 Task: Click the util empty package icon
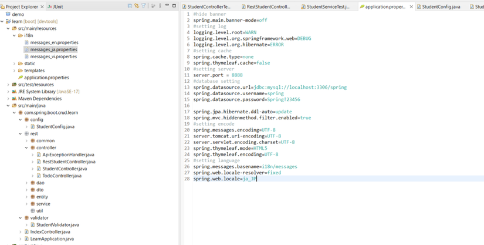point(33,211)
